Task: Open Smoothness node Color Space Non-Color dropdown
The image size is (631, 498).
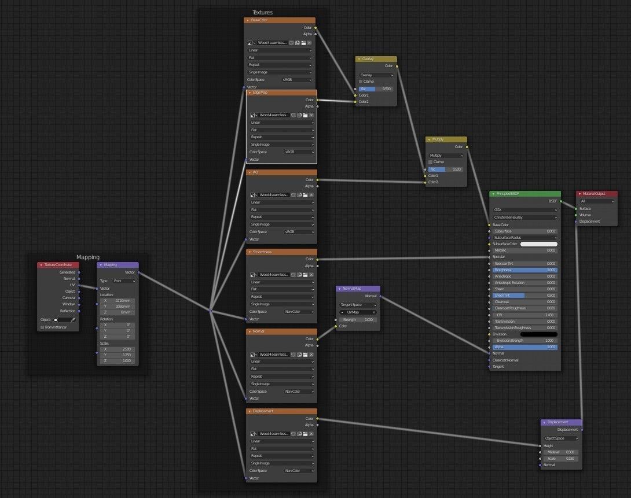Action: [298, 312]
